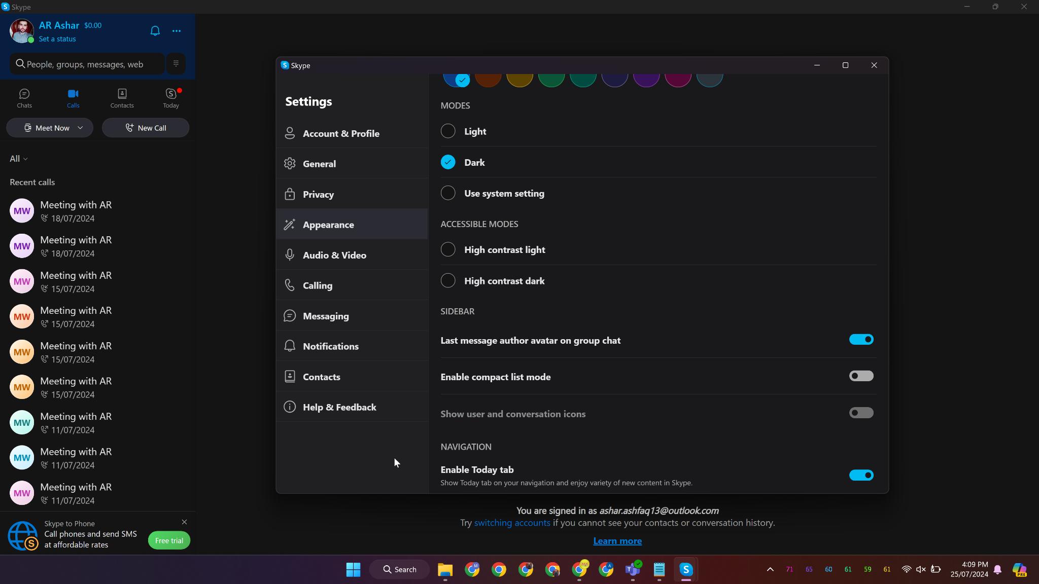
Task: Pick the purple color swatch
Action: (646, 80)
